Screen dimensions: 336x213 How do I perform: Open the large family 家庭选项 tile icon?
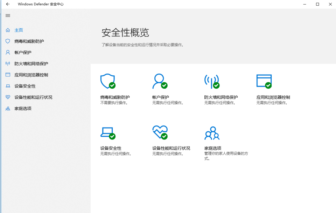pyautogui.click(x=212, y=133)
